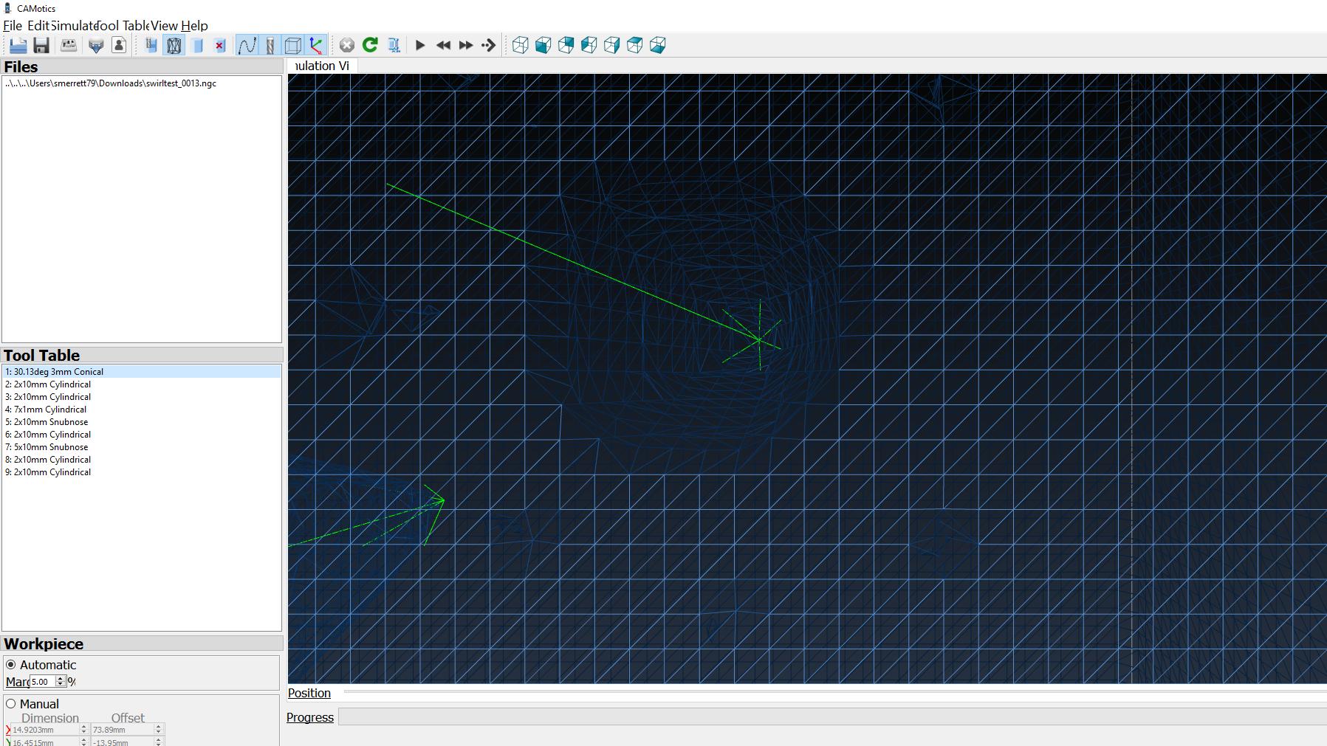This screenshot has width=1327, height=746.
Task: Toggle tool path curve display
Action: click(247, 46)
